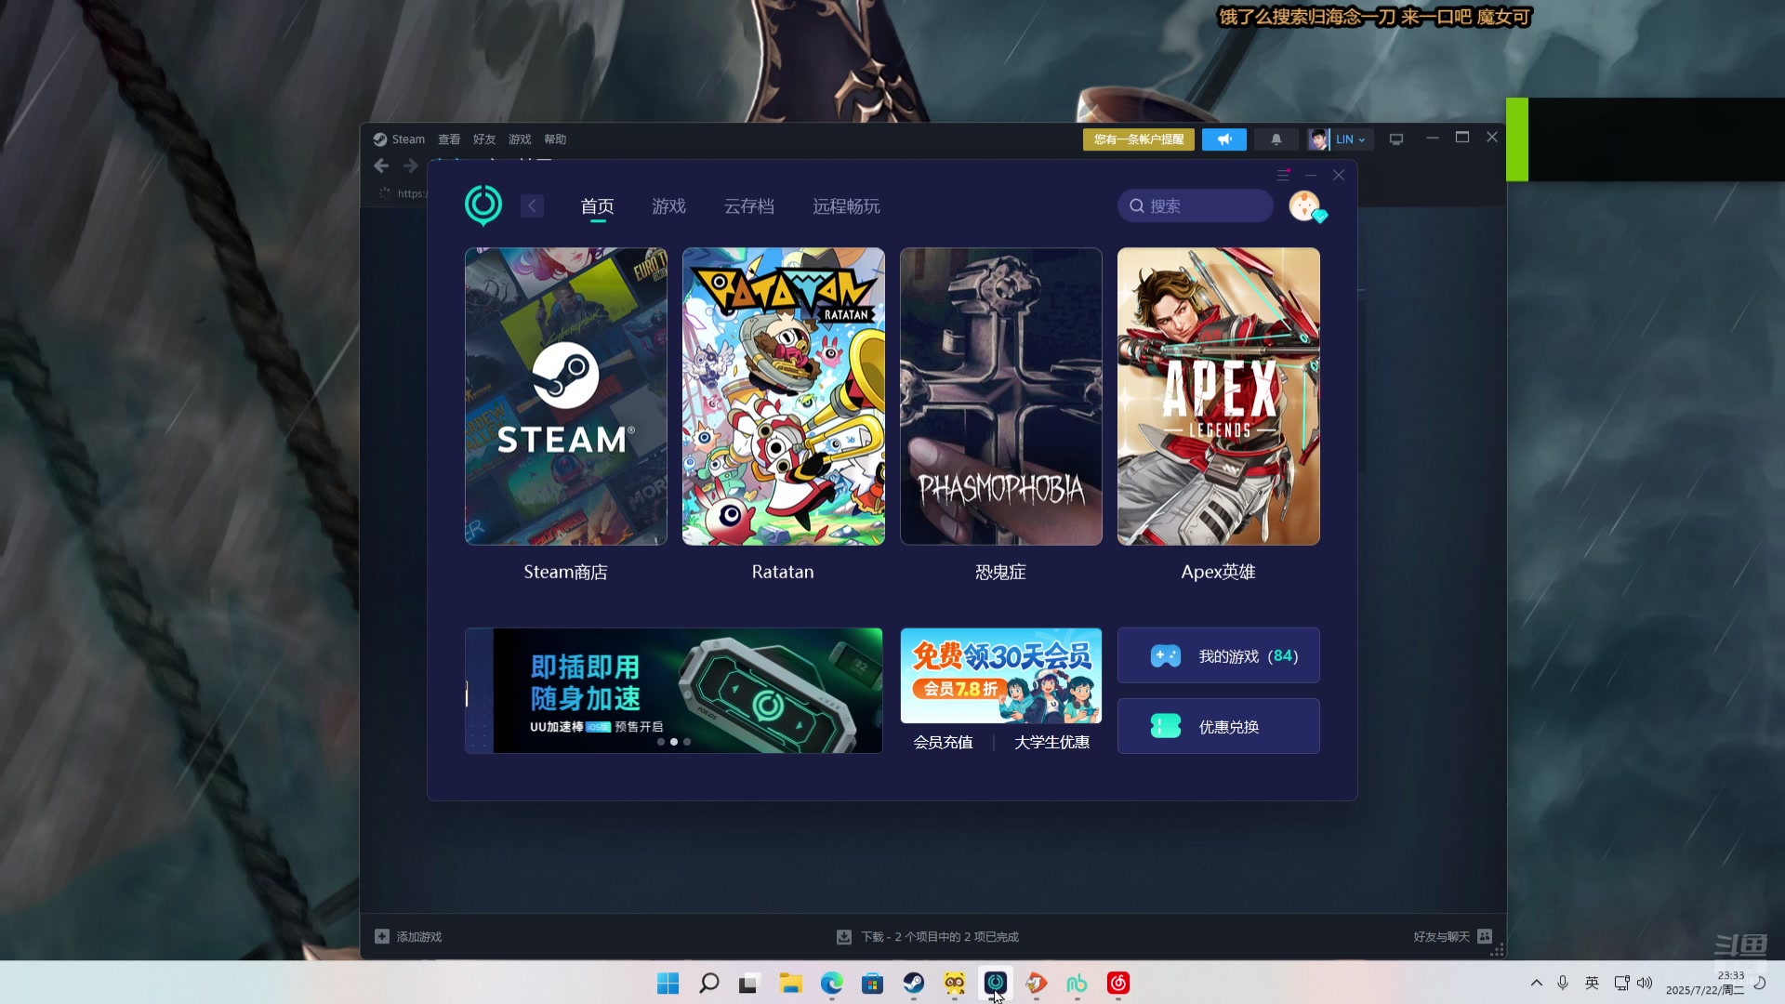Screen dimensions: 1785x1004
Task: Open the UU加速棒 promotional banner
Action: tap(674, 691)
